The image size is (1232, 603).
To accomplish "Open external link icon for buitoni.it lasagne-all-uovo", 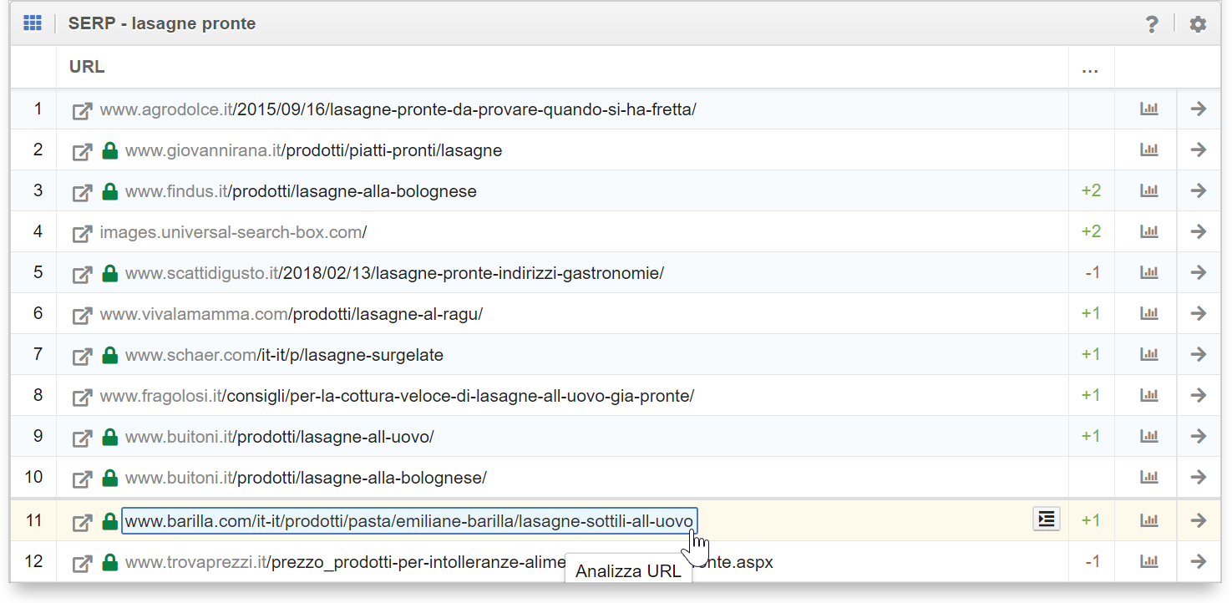I will (x=82, y=438).
